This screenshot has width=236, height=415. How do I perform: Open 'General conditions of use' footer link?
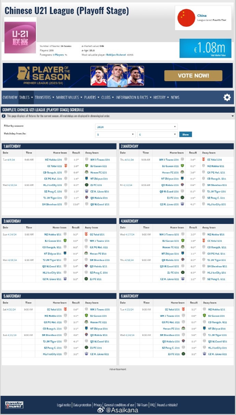119,405
